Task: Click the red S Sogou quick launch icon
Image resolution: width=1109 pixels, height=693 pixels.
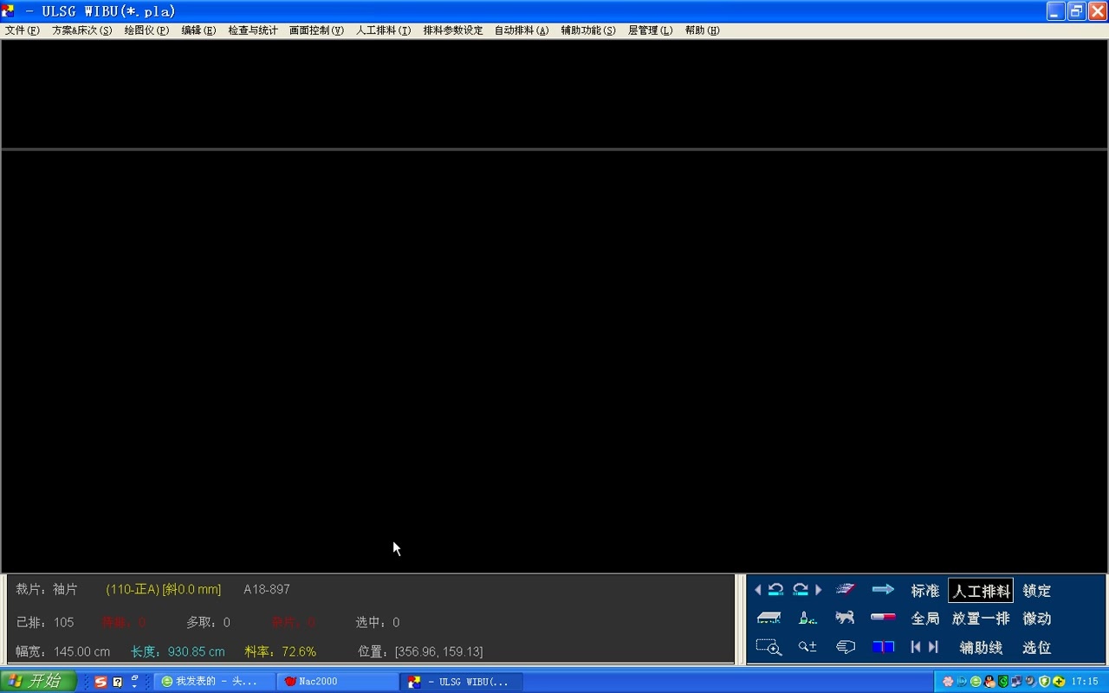Action: pyautogui.click(x=101, y=682)
